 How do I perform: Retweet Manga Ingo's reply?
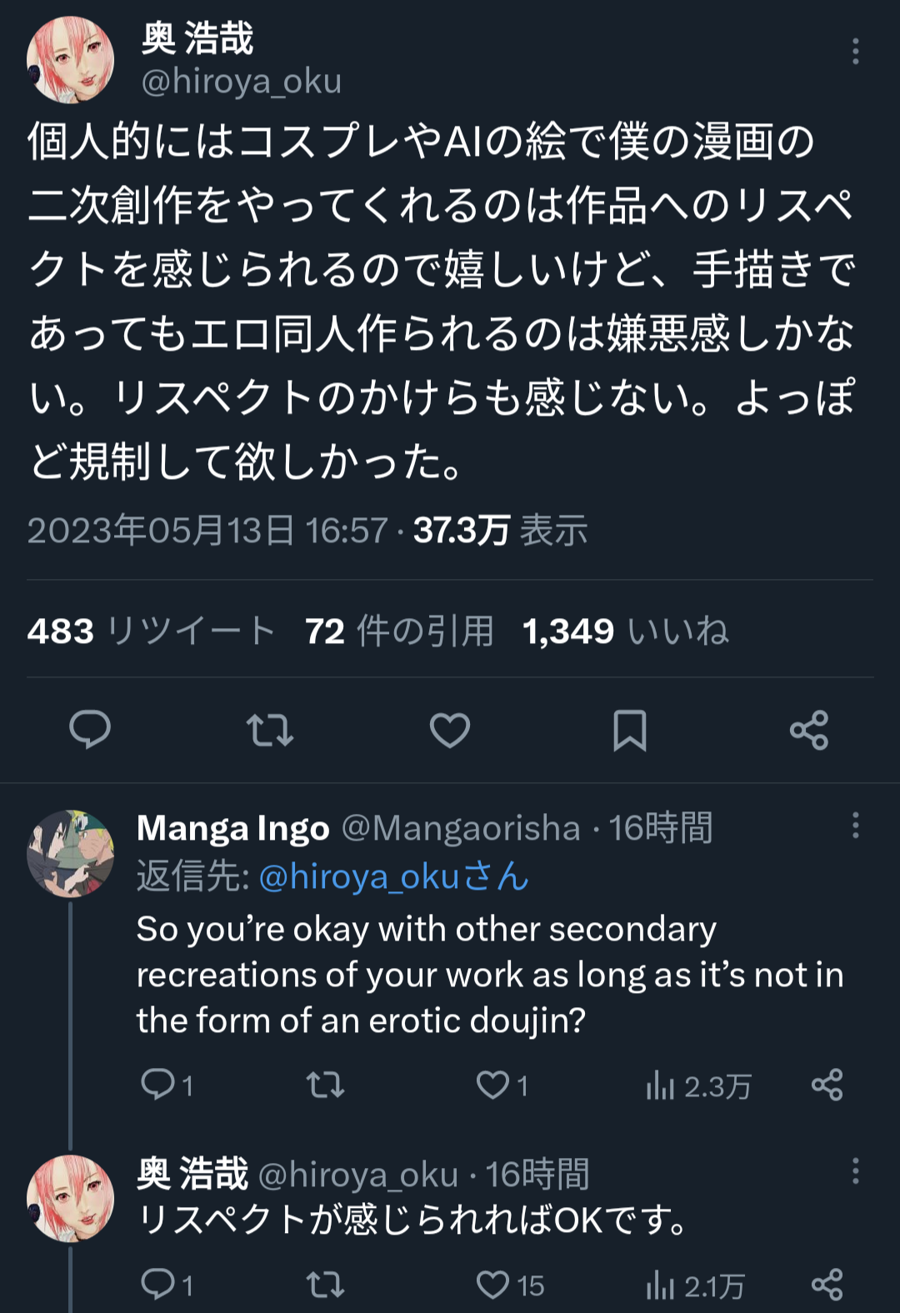[325, 1085]
